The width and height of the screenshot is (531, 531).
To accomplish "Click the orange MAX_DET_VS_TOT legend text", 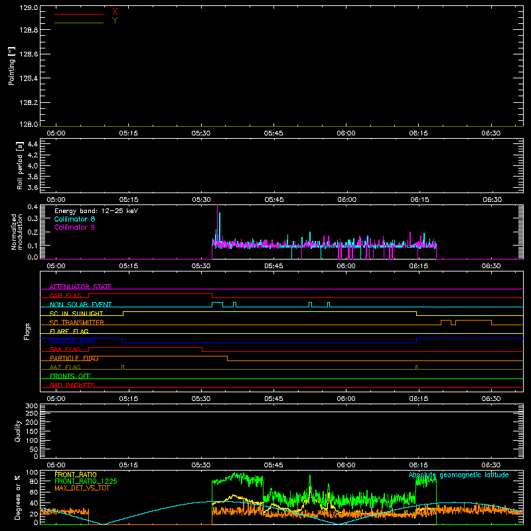I will [x=82, y=488].
